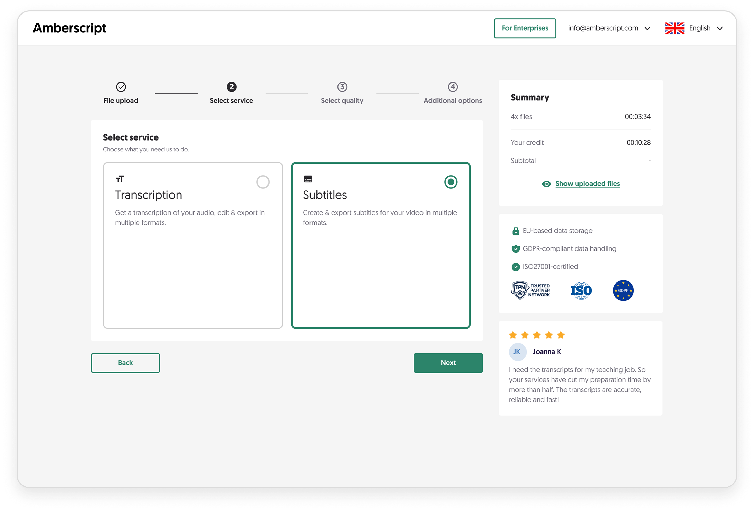The height and width of the screenshot is (511, 754).
Task: Click the ISO27001-certified checkmark icon
Action: (516, 267)
